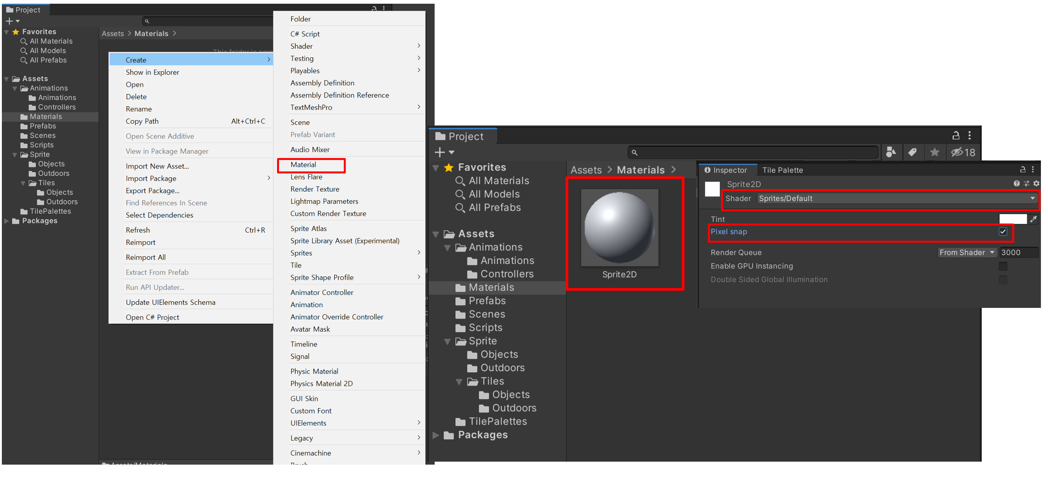1048x481 pixels.
Task: Select the Sprite2D material thumbnail
Action: (x=619, y=228)
